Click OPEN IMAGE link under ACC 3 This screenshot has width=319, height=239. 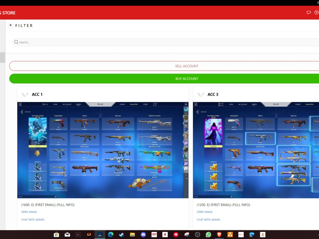click(x=204, y=212)
